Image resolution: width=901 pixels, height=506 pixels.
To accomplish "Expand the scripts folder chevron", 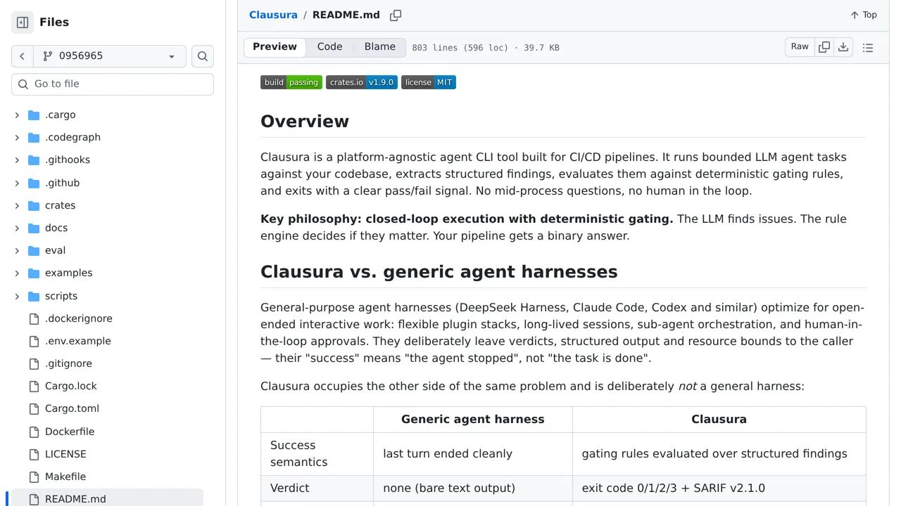I will [17, 296].
